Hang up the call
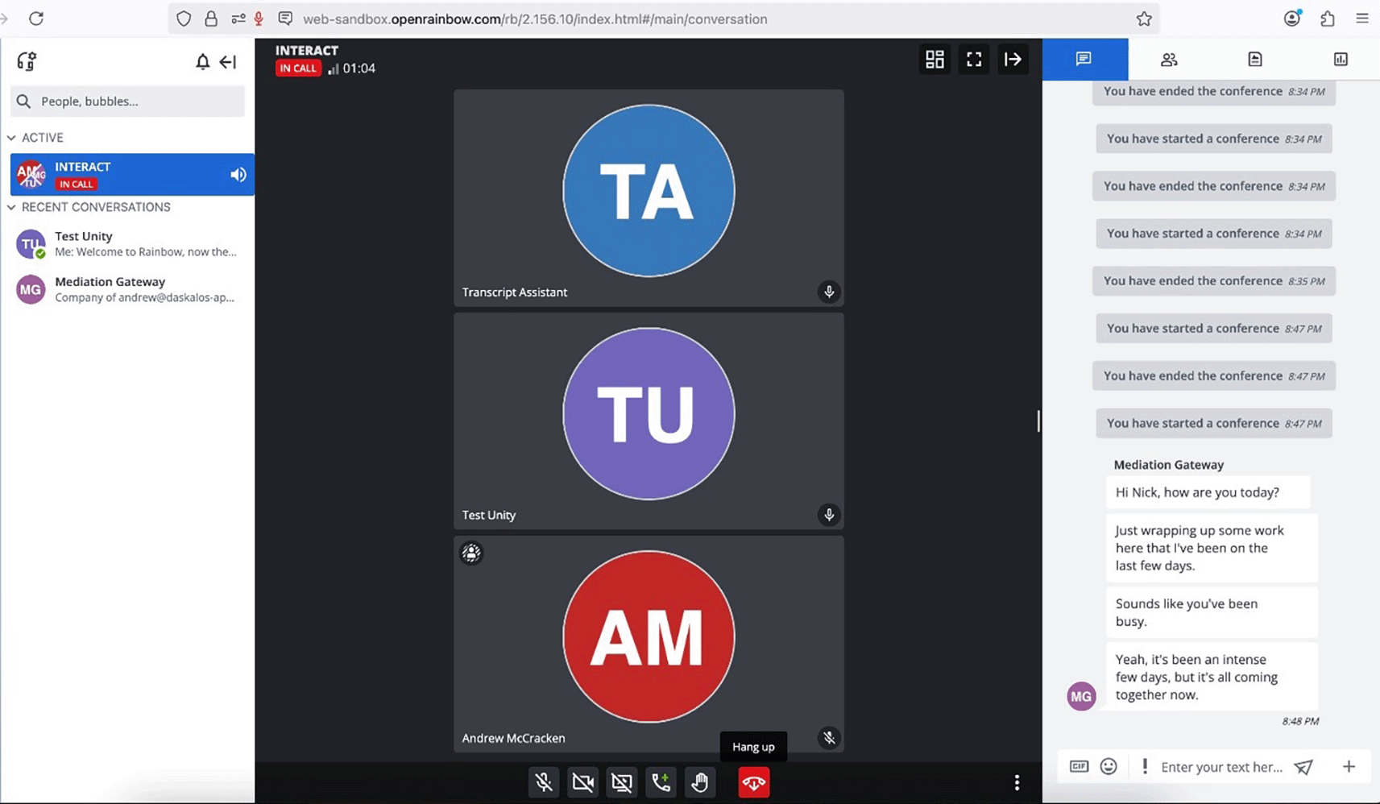 pos(753,782)
